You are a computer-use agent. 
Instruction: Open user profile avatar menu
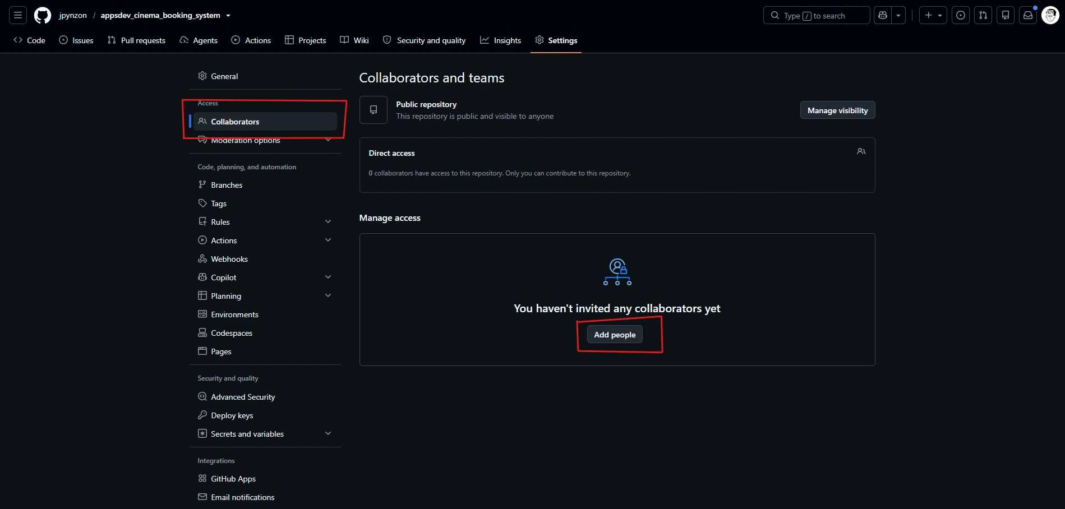(1050, 16)
